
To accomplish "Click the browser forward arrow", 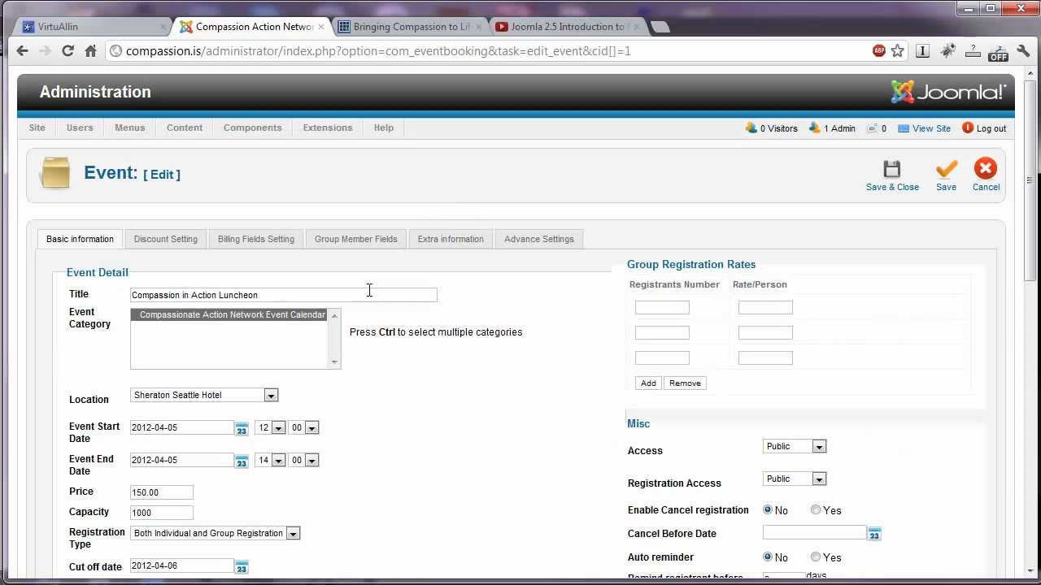I will tap(45, 50).
